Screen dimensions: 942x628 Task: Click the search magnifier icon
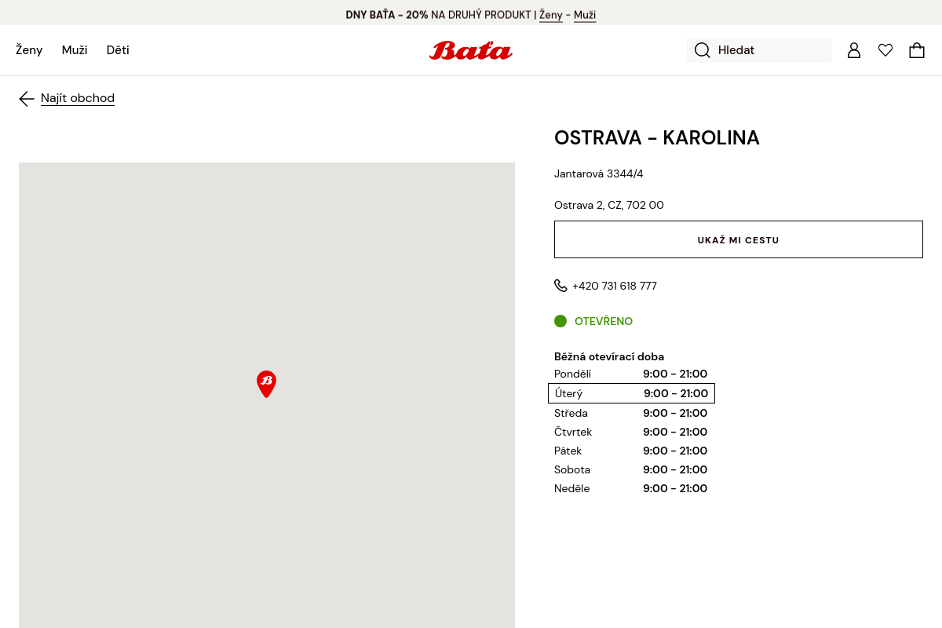pos(703,50)
